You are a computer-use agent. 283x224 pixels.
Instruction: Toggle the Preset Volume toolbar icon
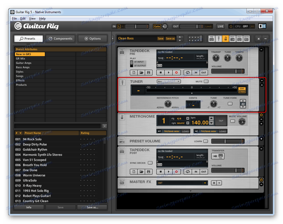tap(232, 38)
